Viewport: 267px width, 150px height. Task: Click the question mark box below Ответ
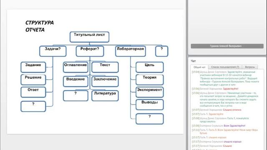pyautogui.click(x=33, y=107)
